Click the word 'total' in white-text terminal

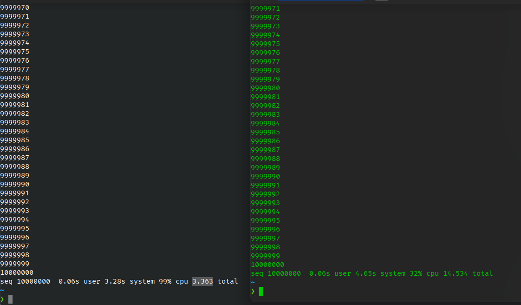click(228, 281)
